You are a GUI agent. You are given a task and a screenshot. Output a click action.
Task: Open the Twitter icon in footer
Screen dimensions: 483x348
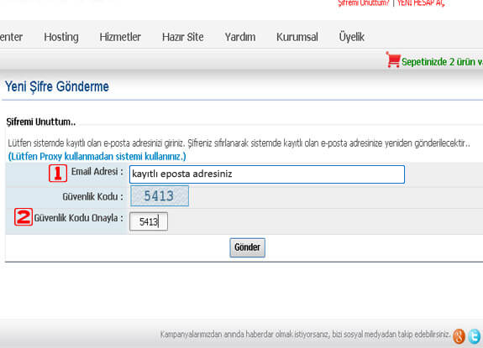coord(475,336)
